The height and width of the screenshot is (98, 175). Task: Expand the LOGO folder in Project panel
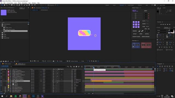point(1,26)
